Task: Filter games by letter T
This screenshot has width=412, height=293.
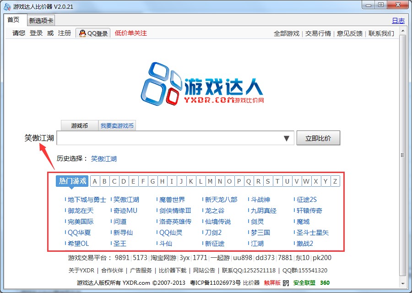Action: click(x=277, y=181)
